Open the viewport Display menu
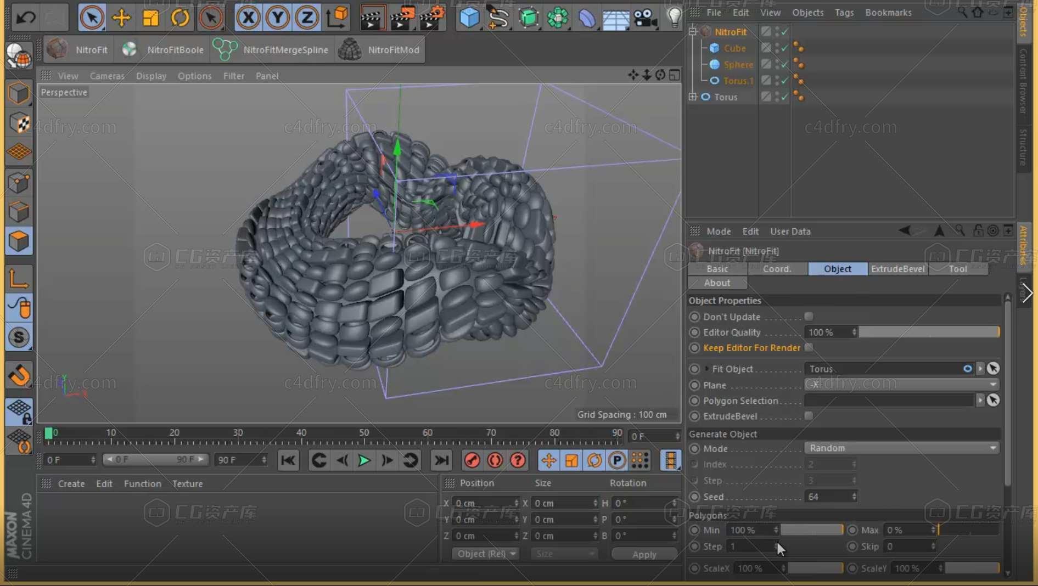 (x=151, y=76)
